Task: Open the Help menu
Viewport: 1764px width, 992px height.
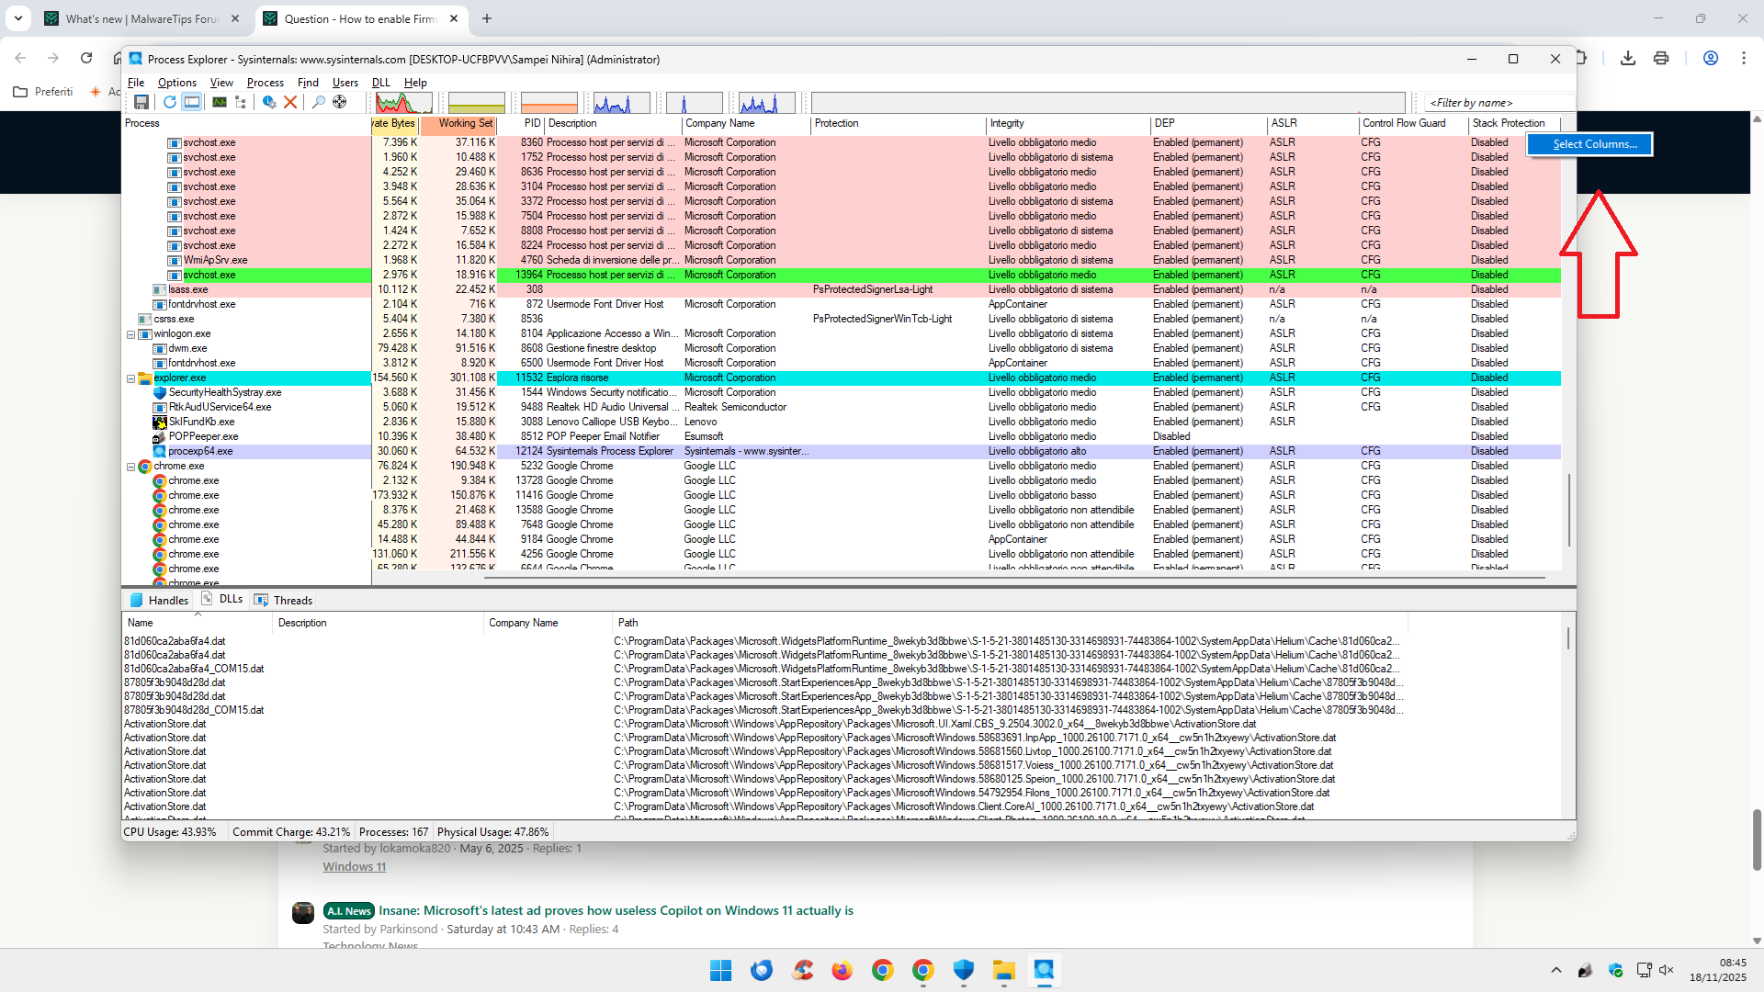Action: (415, 83)
